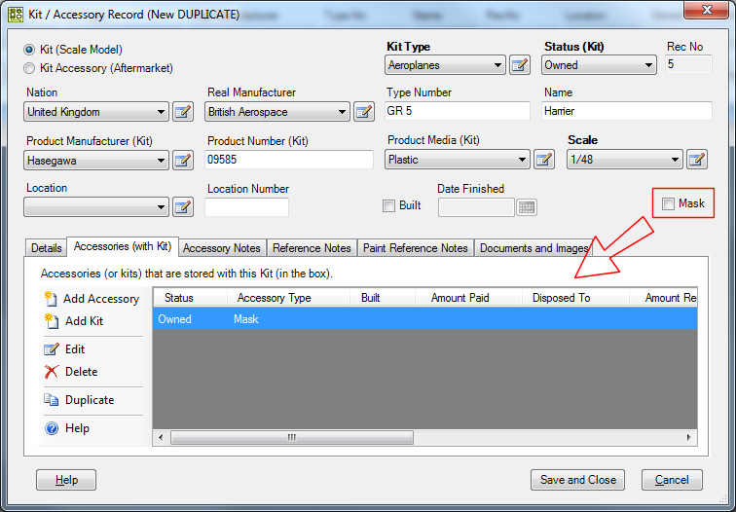Click the edit icon beside Nation dropdown
The width and height of the screenshot is (736, 512).
click(183, 112)
